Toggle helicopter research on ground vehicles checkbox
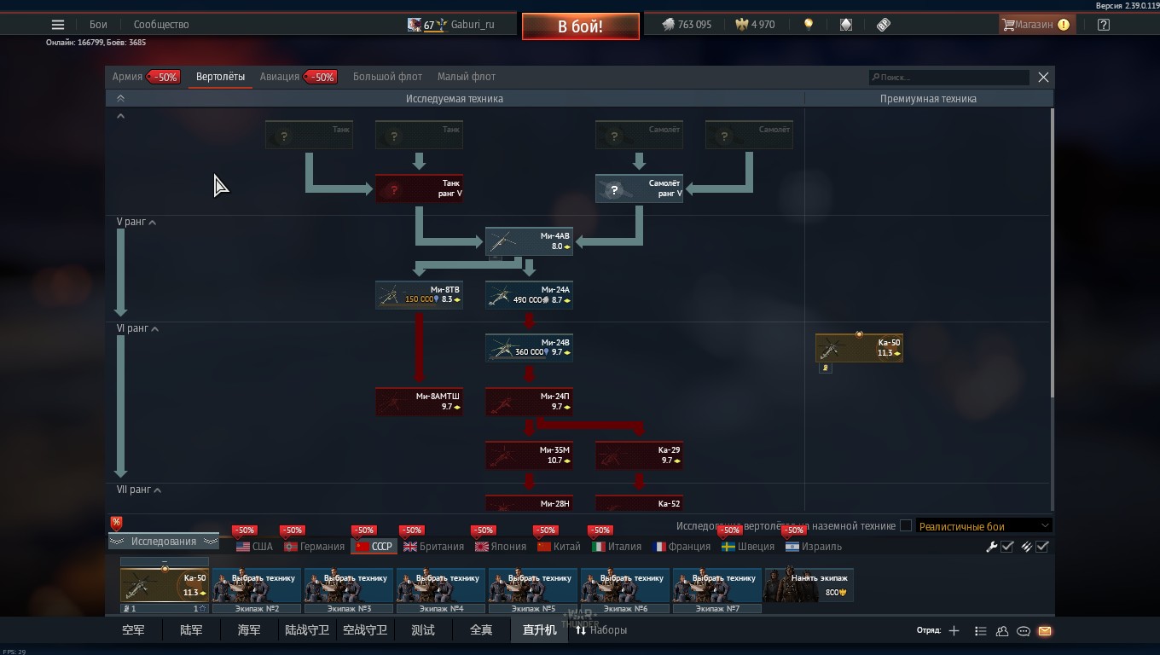Viewport: 1160px width, 655px height. tap(906, 526)
